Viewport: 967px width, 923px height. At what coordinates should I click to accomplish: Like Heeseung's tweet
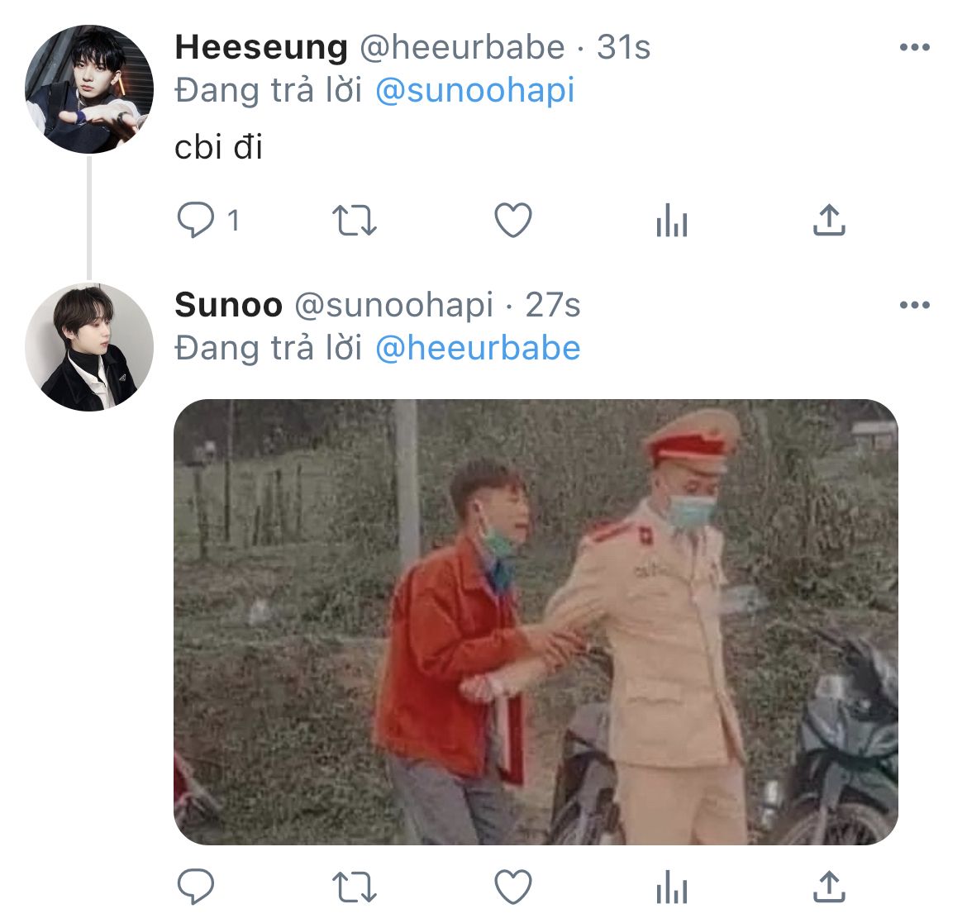pos(513,220)
